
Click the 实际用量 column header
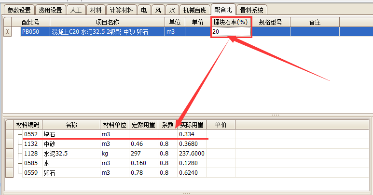point(192,125)
